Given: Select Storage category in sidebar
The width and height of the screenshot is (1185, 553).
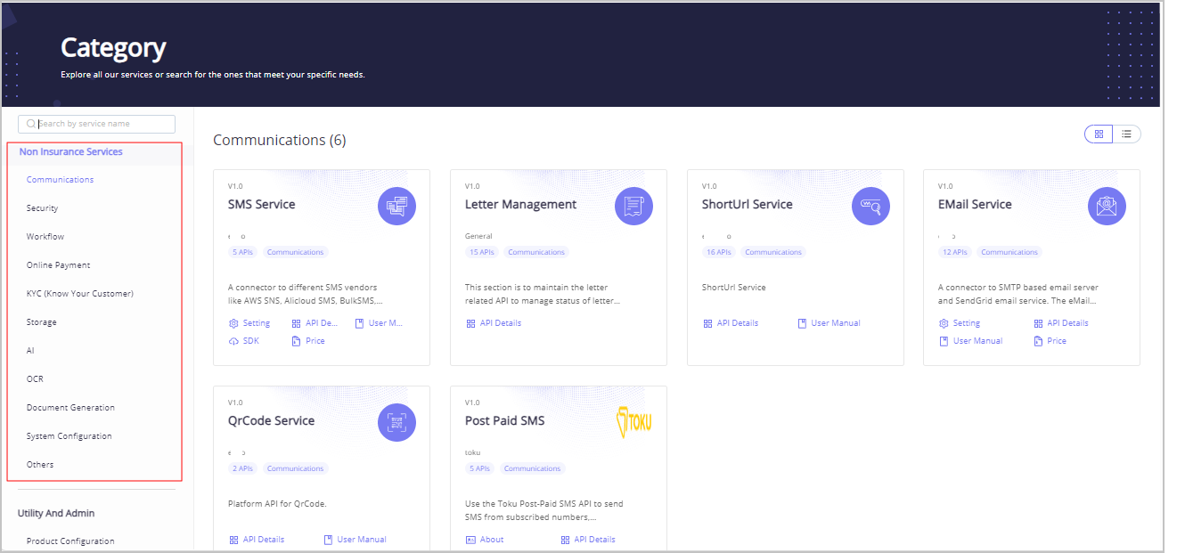Looking at the screenshot, I should [x=41, y=322].
